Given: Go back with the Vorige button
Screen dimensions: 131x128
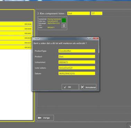Looking at the screenshot, I should coord(45,118).
